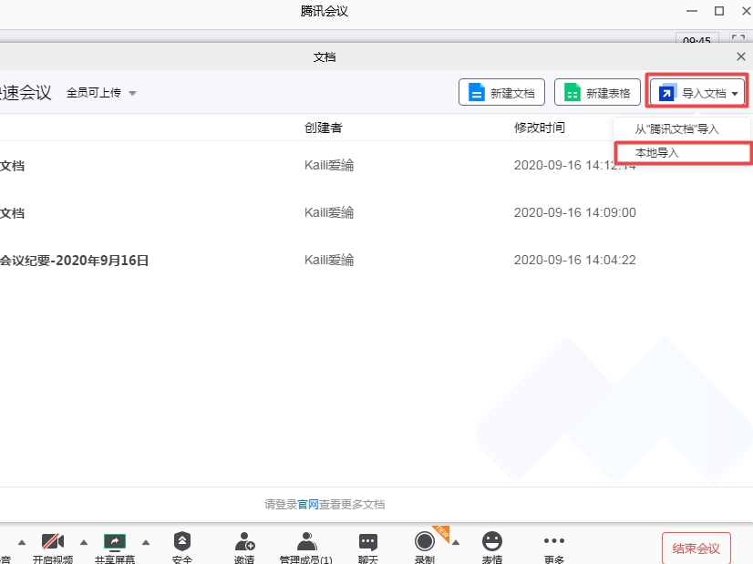Minimize the 腾讯会议 window
This screenshot has width=753, height=564.
[x=692, y=11]
